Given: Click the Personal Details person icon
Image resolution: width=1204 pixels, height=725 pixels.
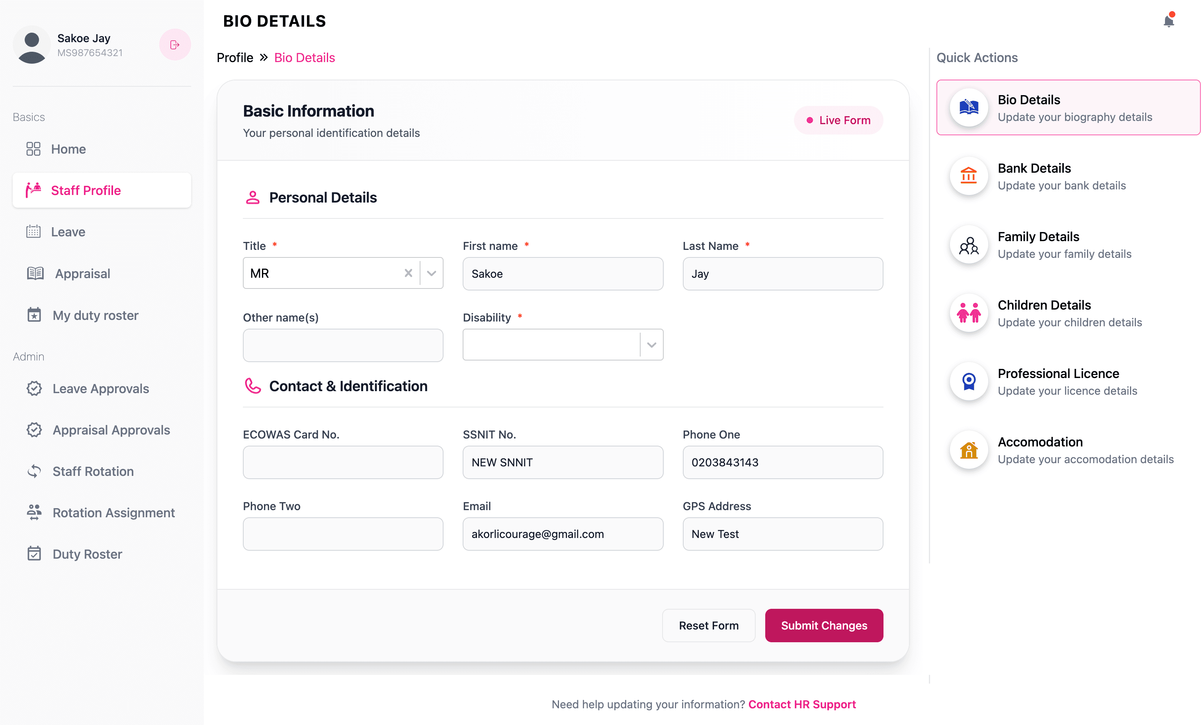Looking at the screenshot, I should [252, 198].
